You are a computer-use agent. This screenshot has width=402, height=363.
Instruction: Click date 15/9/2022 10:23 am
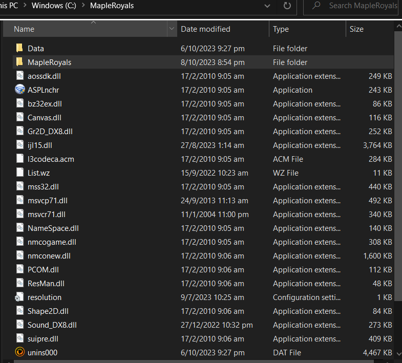(x=215, y=173)
